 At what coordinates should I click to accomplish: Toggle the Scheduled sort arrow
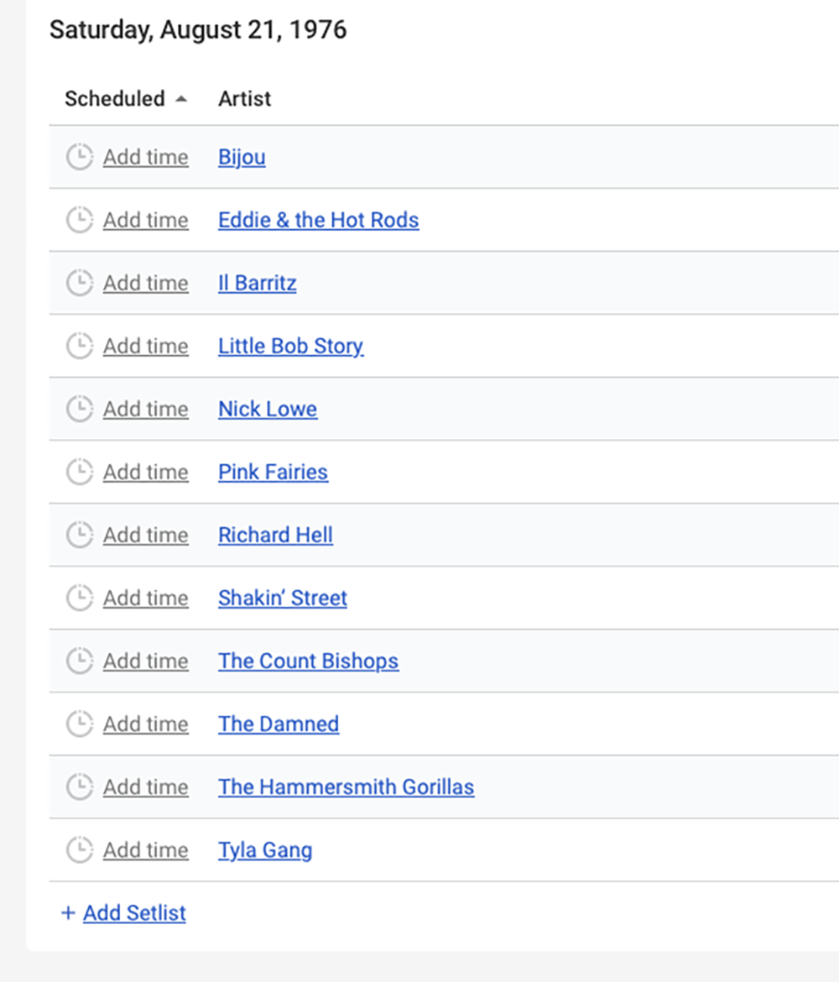click(x=181, y=99)
